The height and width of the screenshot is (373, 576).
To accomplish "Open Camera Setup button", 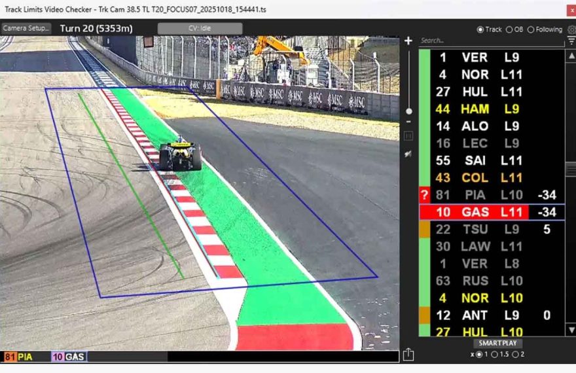I will [26, 29].
